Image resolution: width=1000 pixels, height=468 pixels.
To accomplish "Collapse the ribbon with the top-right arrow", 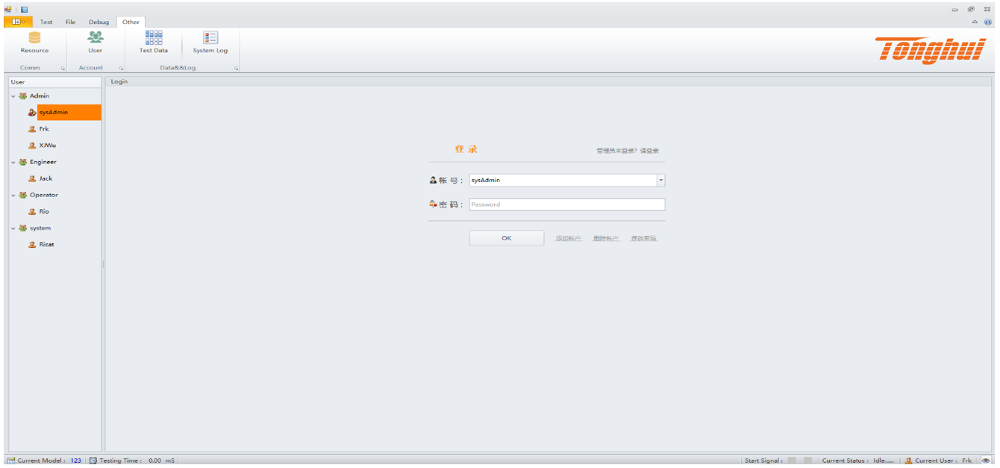I will click(x=975, y=22).
